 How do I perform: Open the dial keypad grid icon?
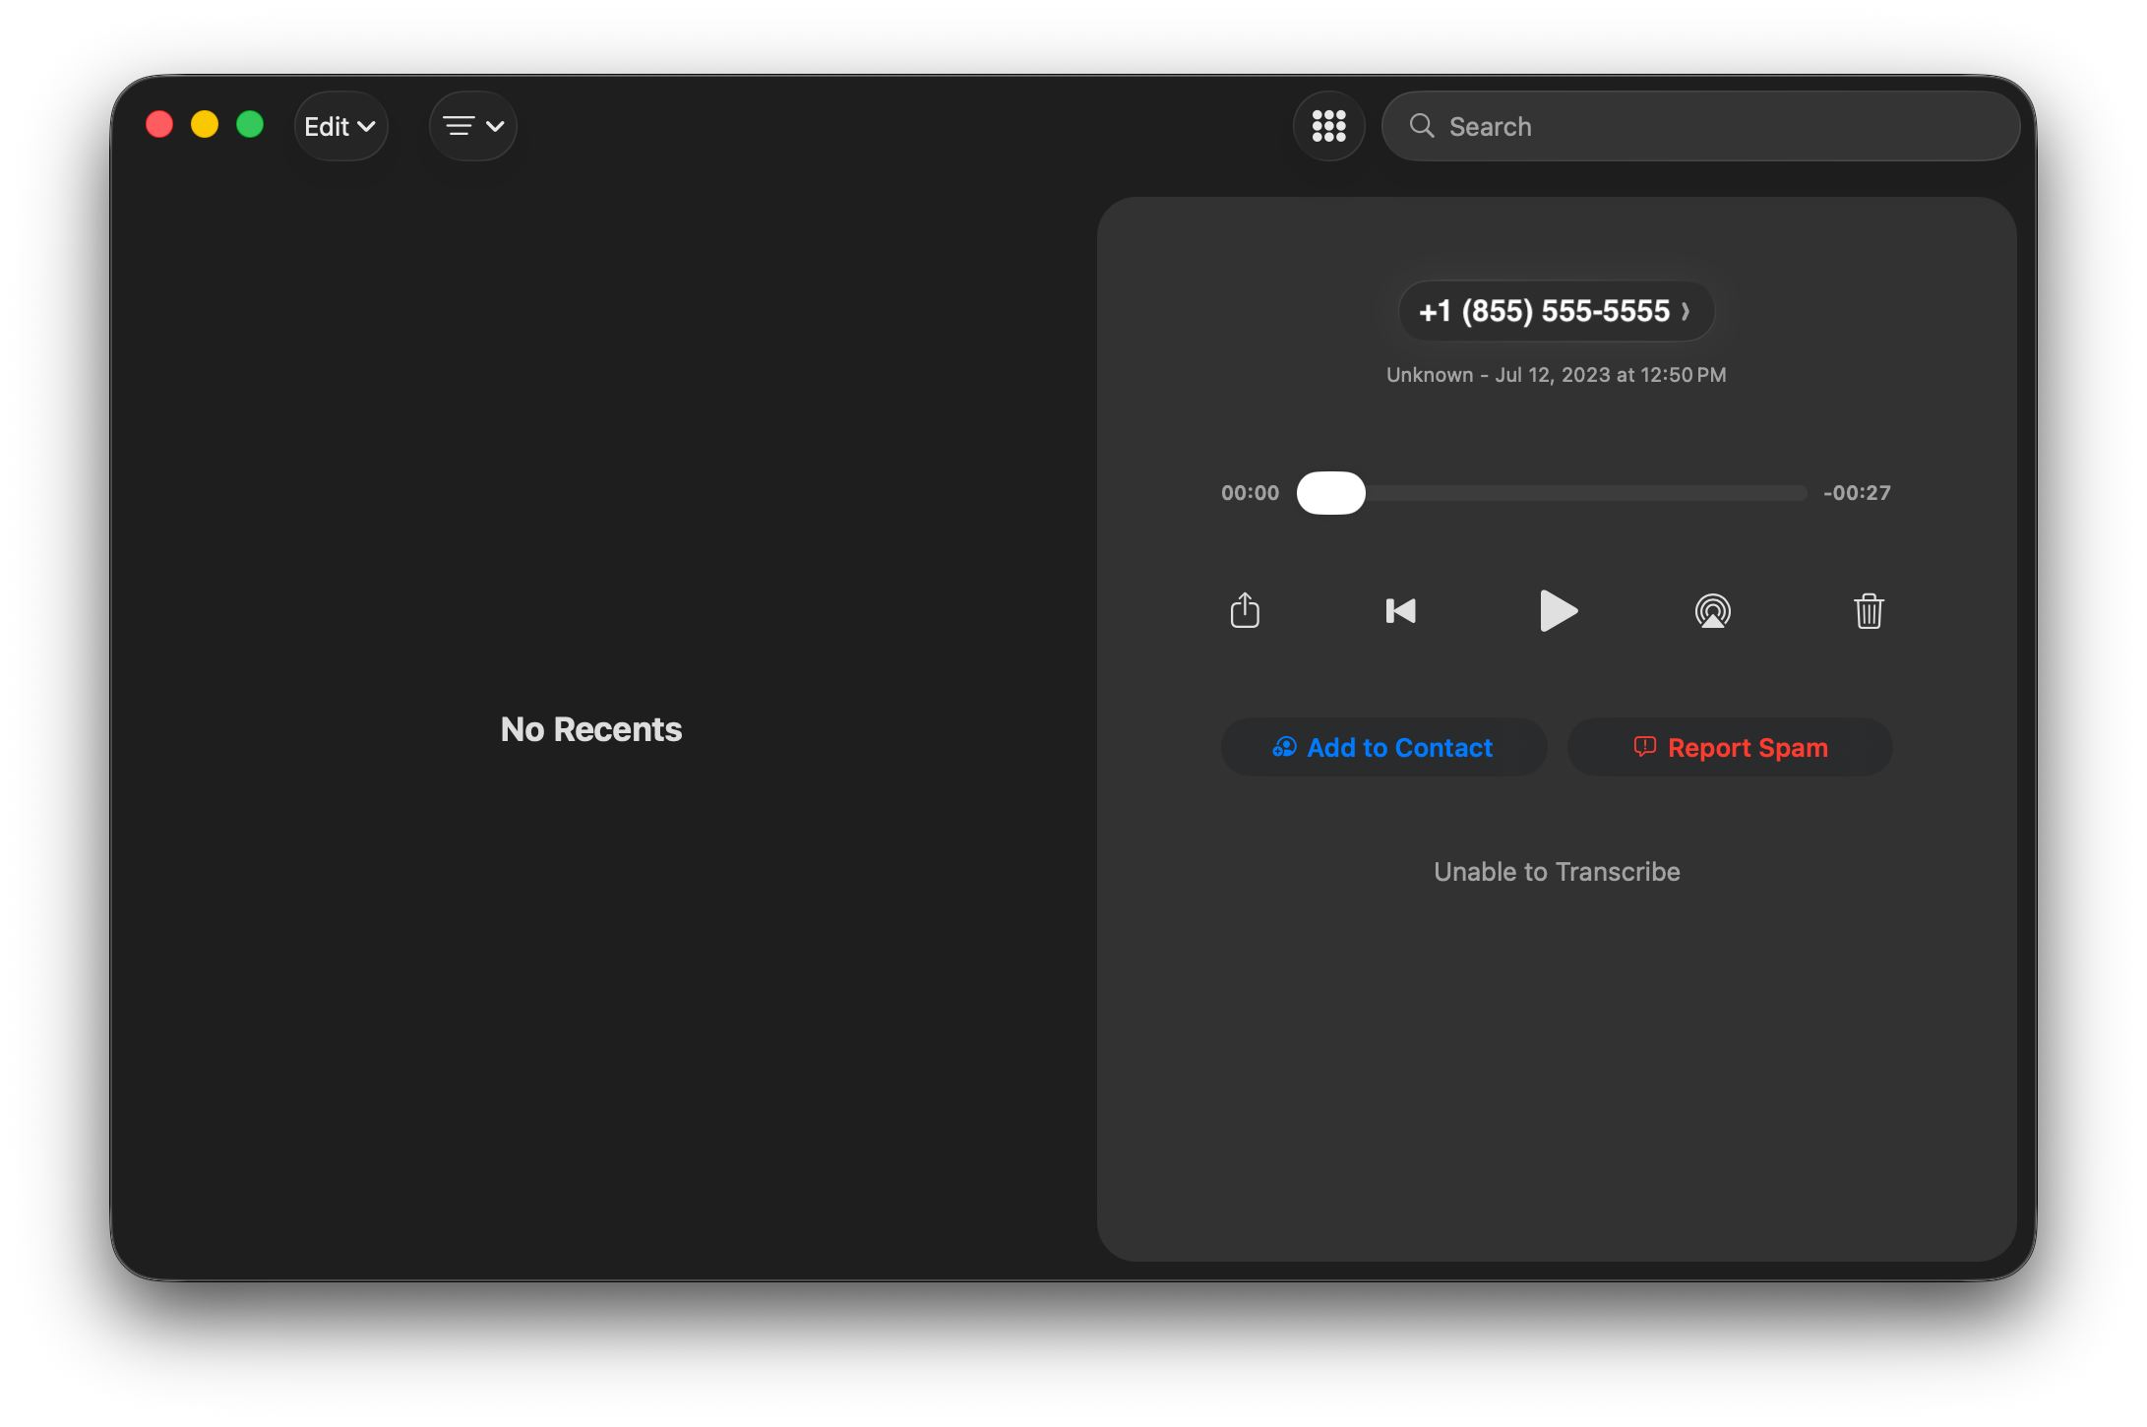1328,126
